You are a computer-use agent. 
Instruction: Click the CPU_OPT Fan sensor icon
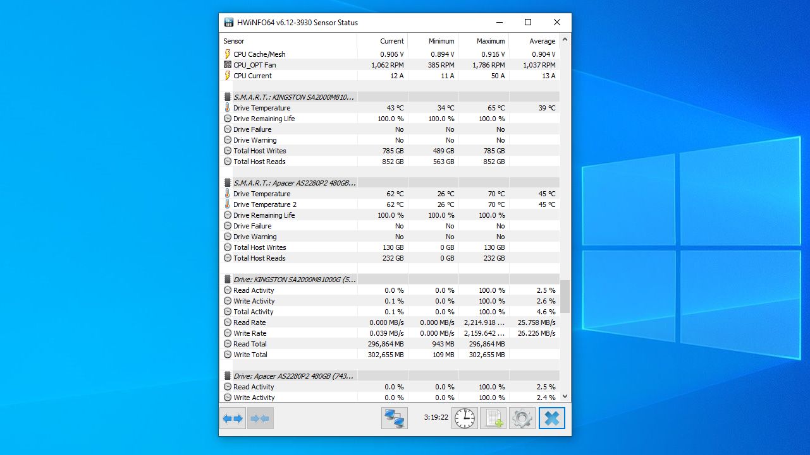[227, 64]
